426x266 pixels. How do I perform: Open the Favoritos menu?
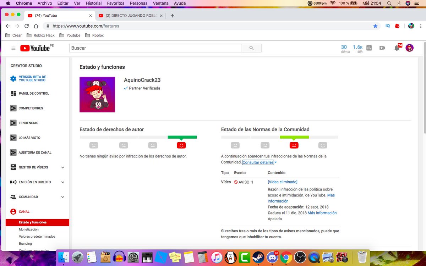(x=116, y=3)
